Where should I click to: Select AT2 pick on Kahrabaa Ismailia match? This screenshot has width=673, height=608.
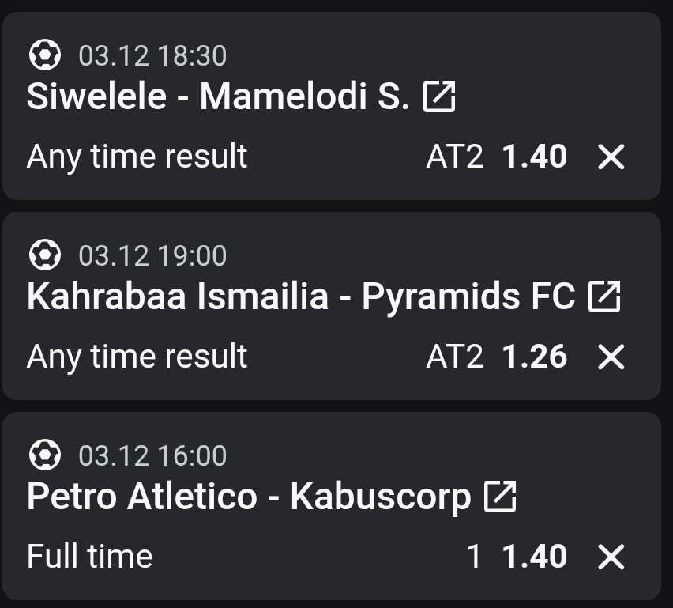coord(454,357)
